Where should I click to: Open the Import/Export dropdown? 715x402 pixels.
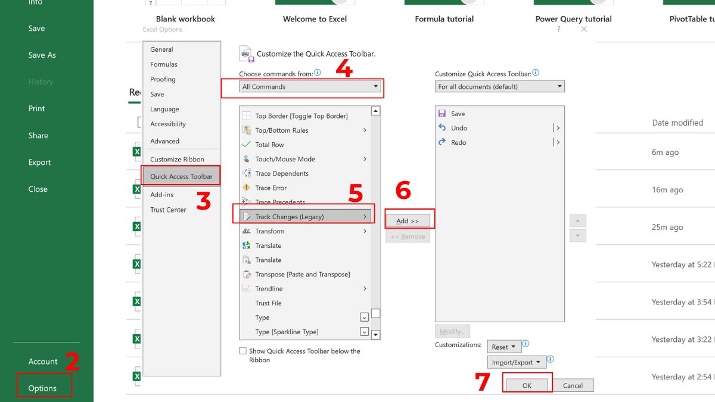coord(516,362)
